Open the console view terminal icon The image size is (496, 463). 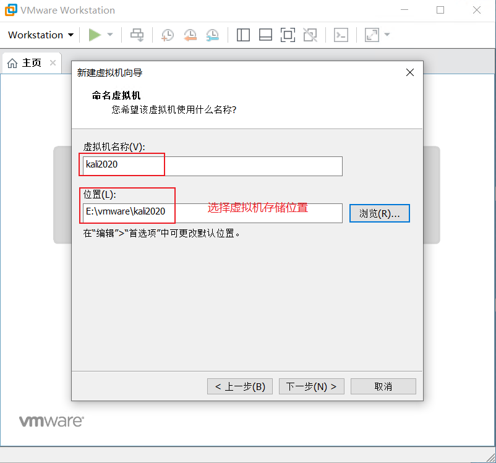[x=341, y=35]
